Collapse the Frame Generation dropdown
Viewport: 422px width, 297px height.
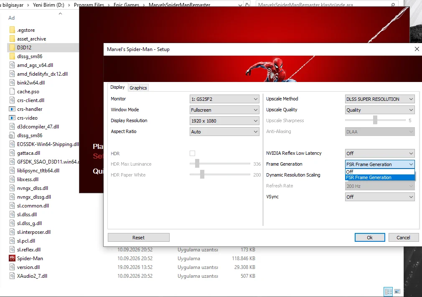380,164
